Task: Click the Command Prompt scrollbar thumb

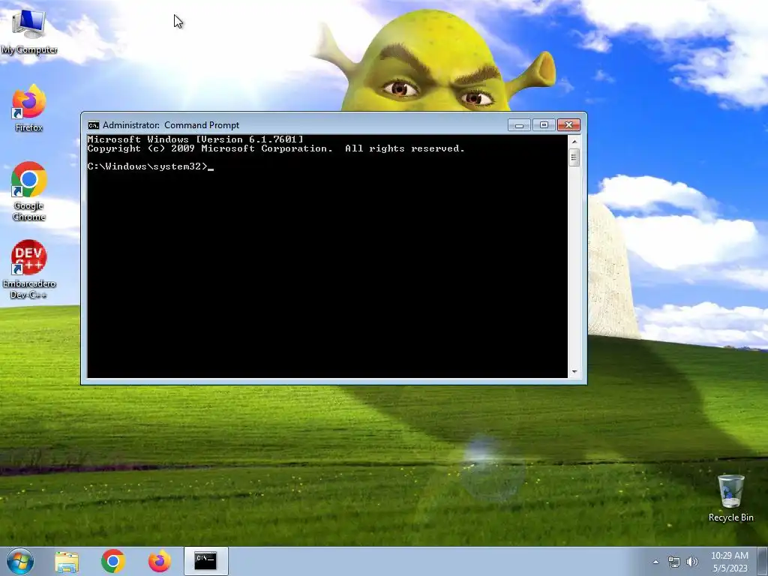Action: [574, 157]
